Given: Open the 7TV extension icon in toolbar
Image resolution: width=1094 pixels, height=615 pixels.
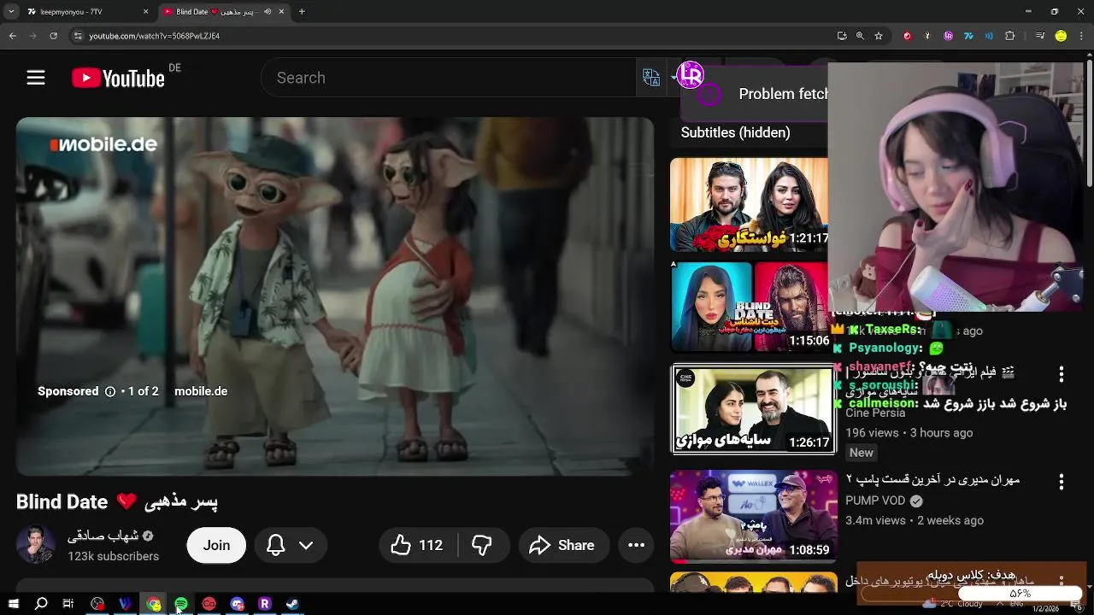Looking at the screenshot, I should [x=969, y=36].
